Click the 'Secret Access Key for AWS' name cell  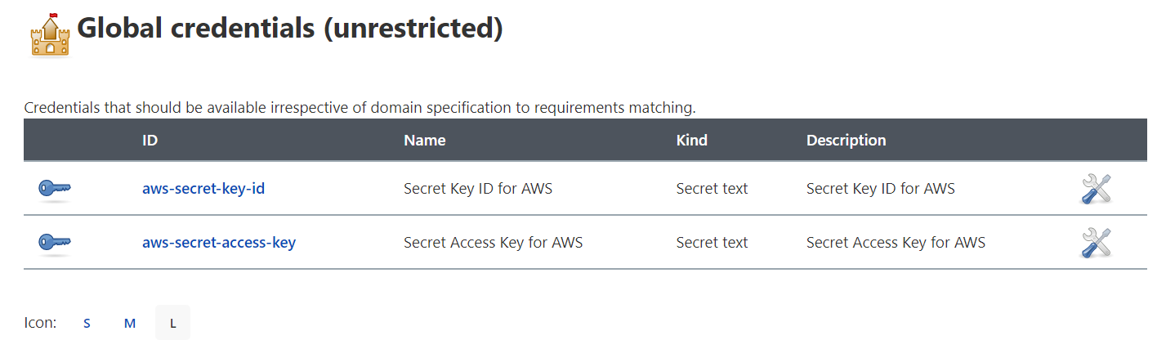coord(493,243)
